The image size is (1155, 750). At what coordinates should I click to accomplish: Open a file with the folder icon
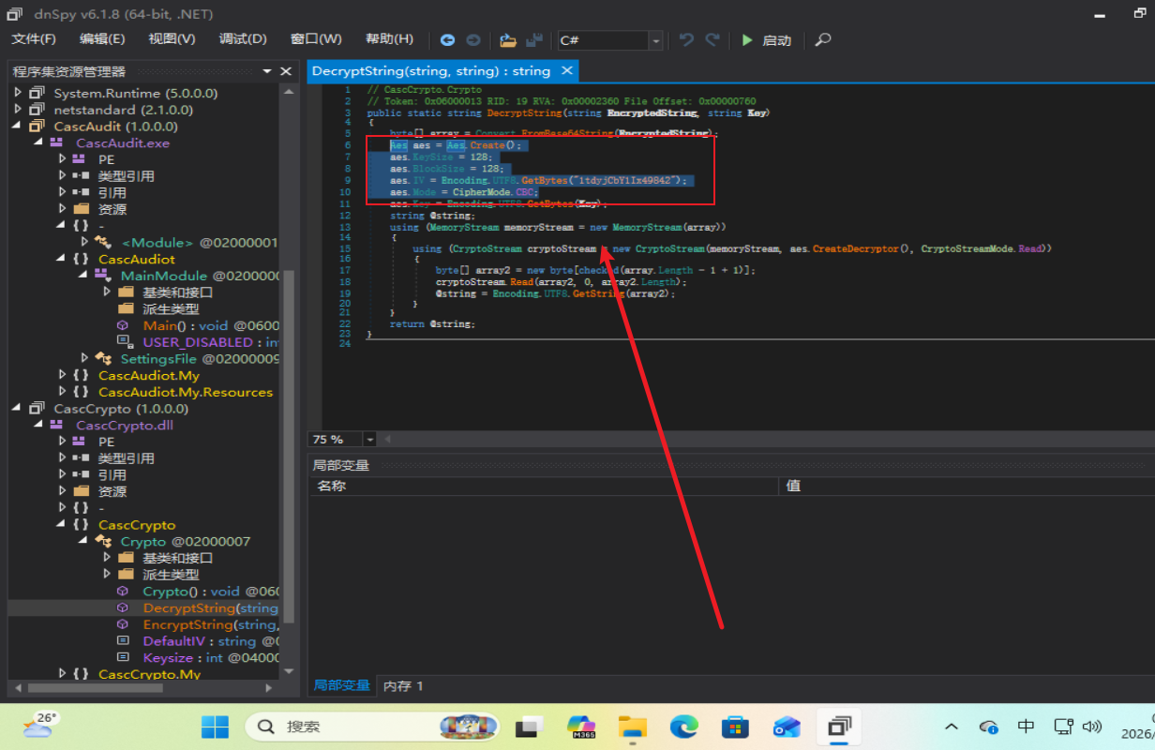pos(508,40)
